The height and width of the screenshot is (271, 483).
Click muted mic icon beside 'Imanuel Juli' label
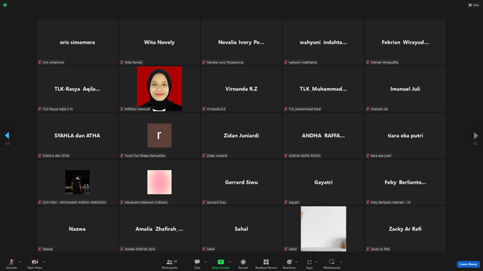click(368, 108)
